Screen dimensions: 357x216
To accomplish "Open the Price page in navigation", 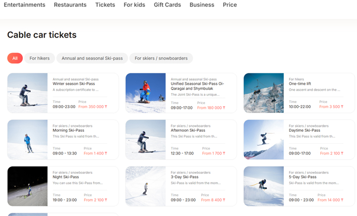I will pyautogui.click(x=230, y=5).
